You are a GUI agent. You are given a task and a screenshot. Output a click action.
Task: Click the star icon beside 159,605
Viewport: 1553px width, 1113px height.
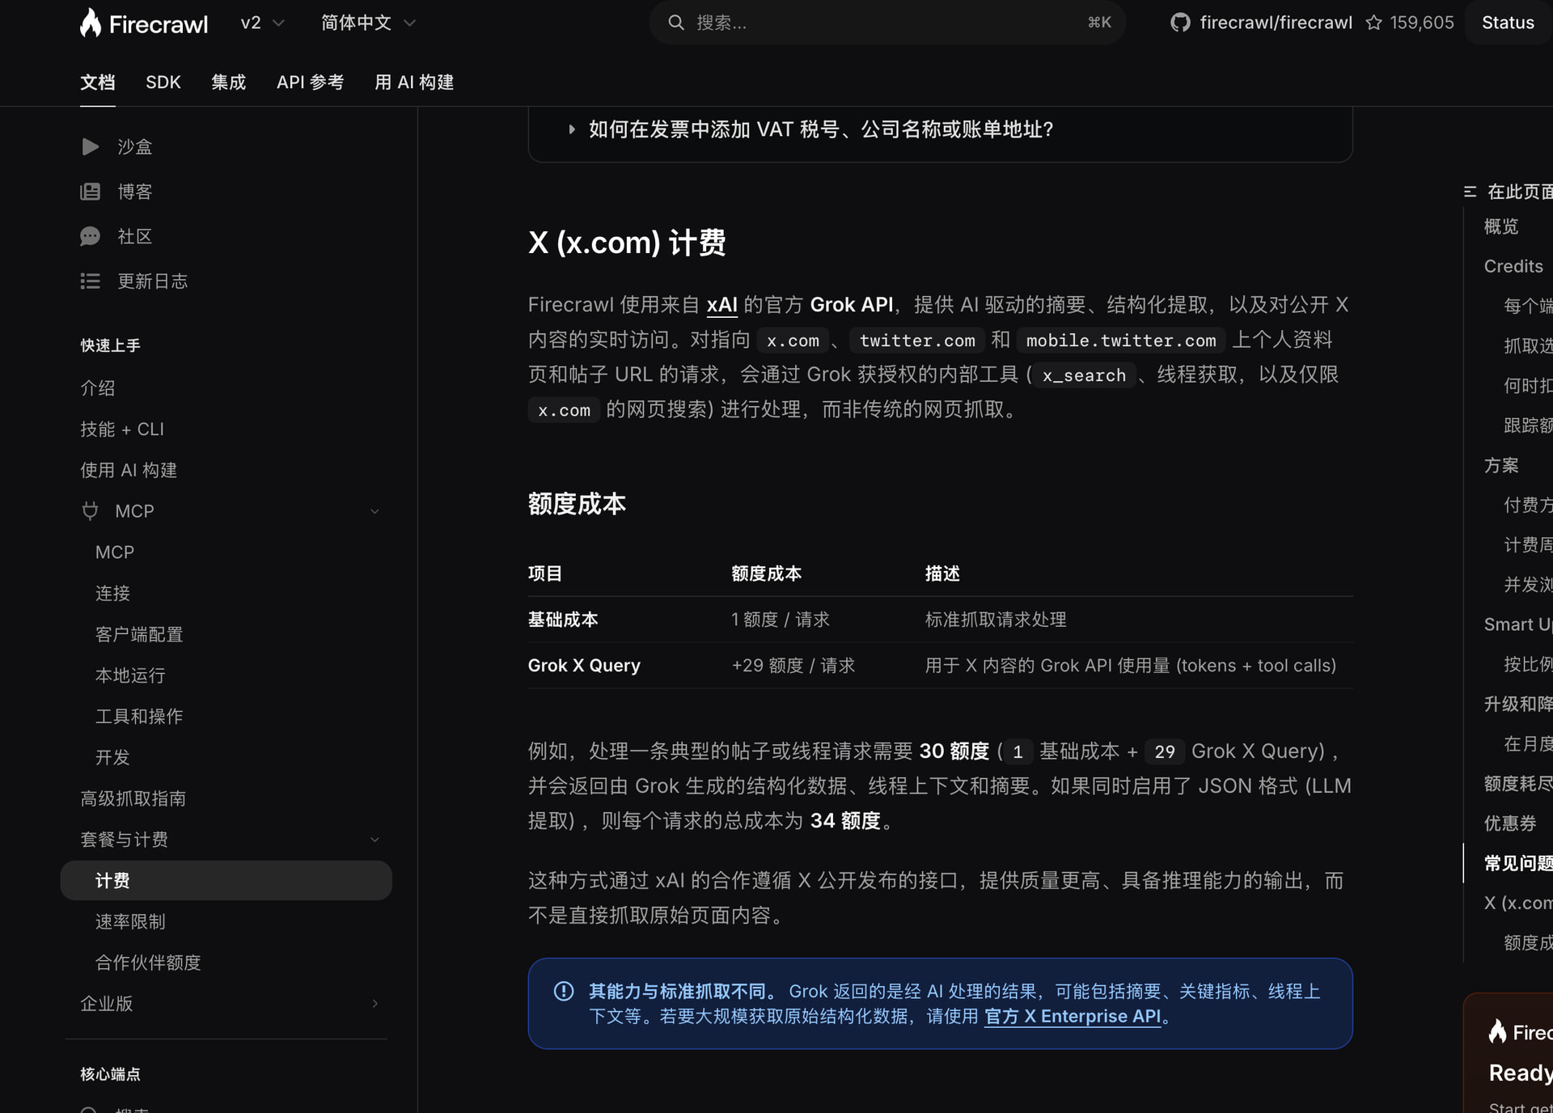pyautogui.click(x=1373, y=23)
